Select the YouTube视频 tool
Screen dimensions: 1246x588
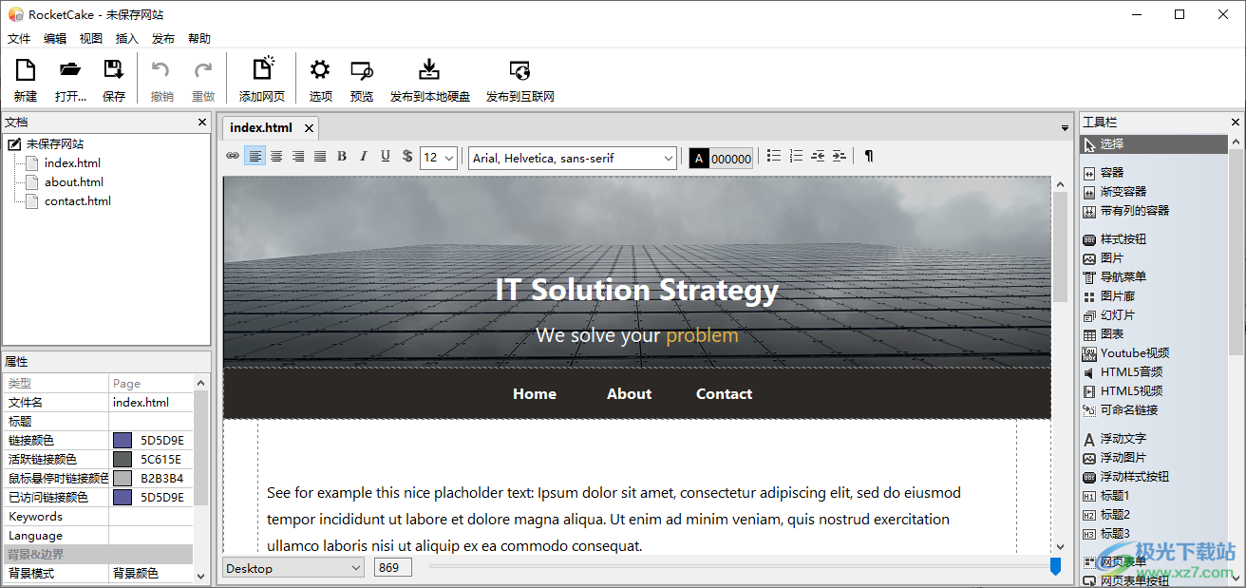[x=1134, y=353]
